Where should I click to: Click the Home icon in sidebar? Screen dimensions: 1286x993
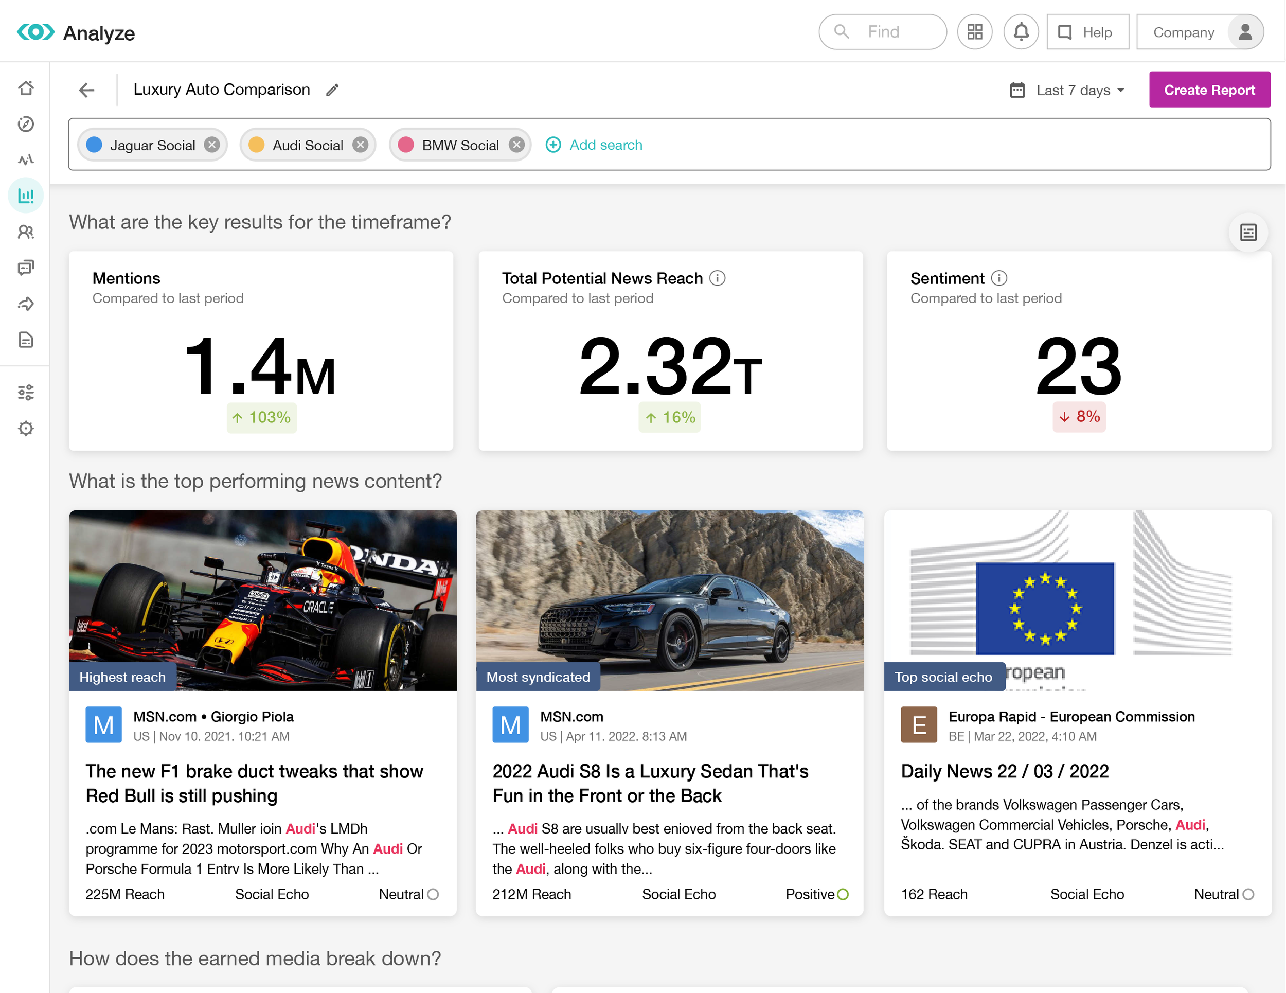coord(25,88)
